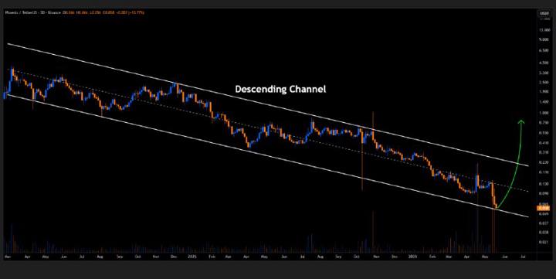The image size is (556, 279).
Task: Click the 6.500 price axis label
Action: point(543,51)
